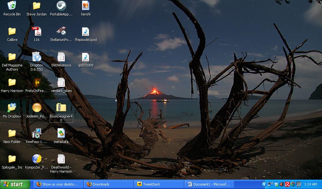Click the wireless network tray icon

pos(270,184)
